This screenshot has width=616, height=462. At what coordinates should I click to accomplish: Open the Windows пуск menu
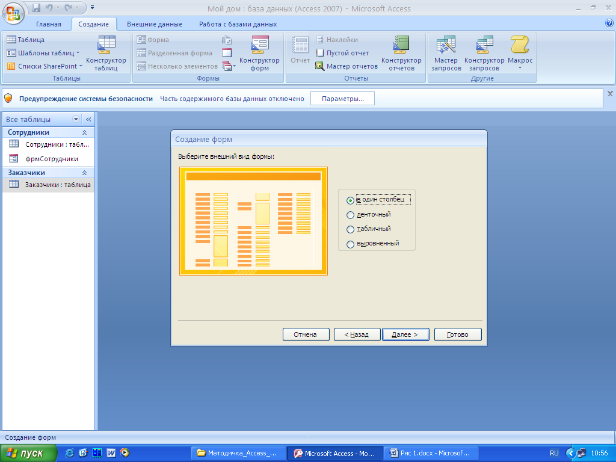(28, 453)
